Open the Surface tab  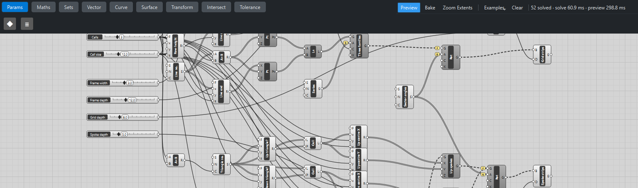point(149,7)
